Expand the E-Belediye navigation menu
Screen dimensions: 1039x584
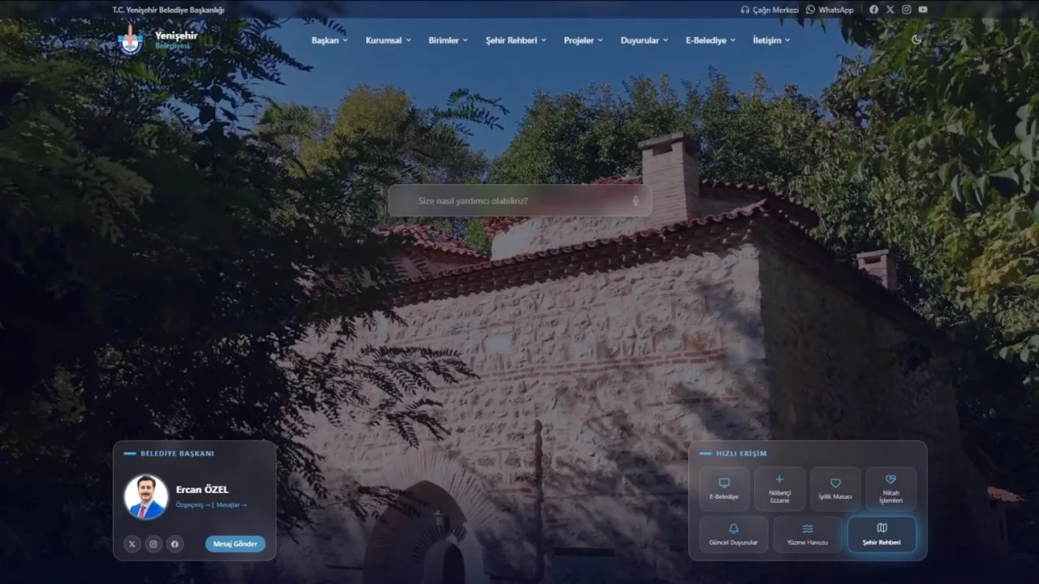click(710, 40)
